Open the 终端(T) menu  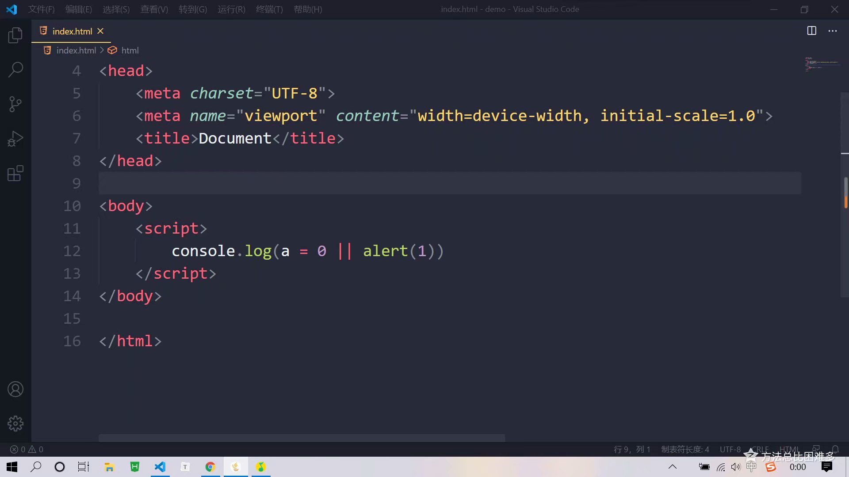tap(269, 9)
